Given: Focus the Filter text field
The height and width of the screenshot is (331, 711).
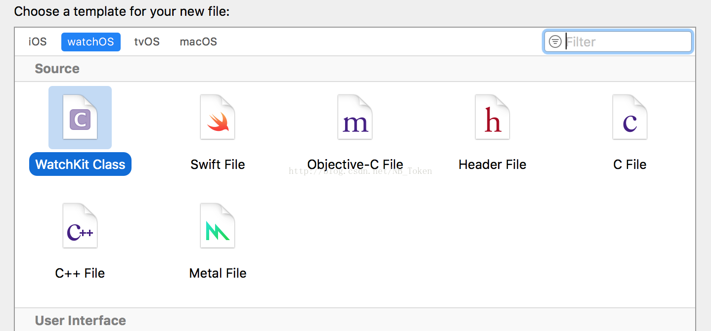Looking at the screenshot, I should [618, 41].
